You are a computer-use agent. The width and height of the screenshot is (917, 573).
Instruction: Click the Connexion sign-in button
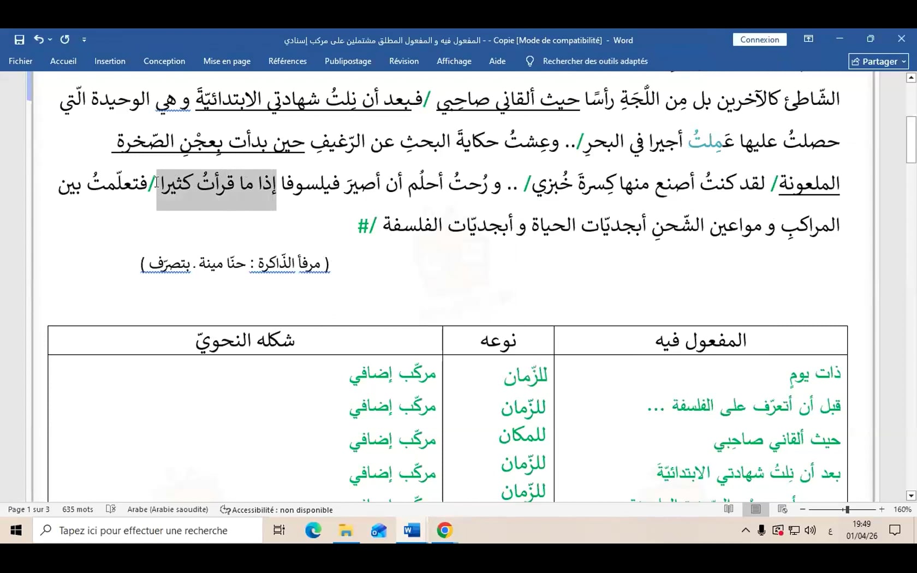(x=759, y=40)
